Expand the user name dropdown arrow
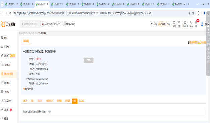The height and width of the screenshot is (123, 210). click(208, 24)
